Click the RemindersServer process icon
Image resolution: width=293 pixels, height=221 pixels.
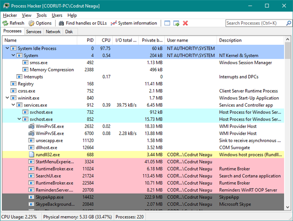(x=31, y=190)
